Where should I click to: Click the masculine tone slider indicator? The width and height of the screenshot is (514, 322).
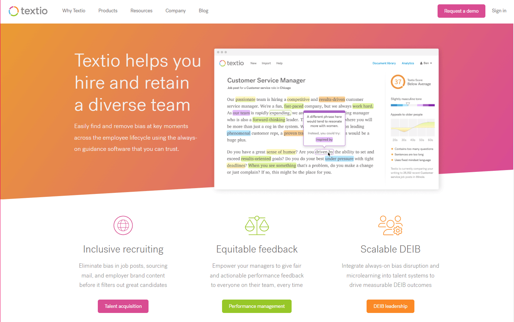(408, 104)
